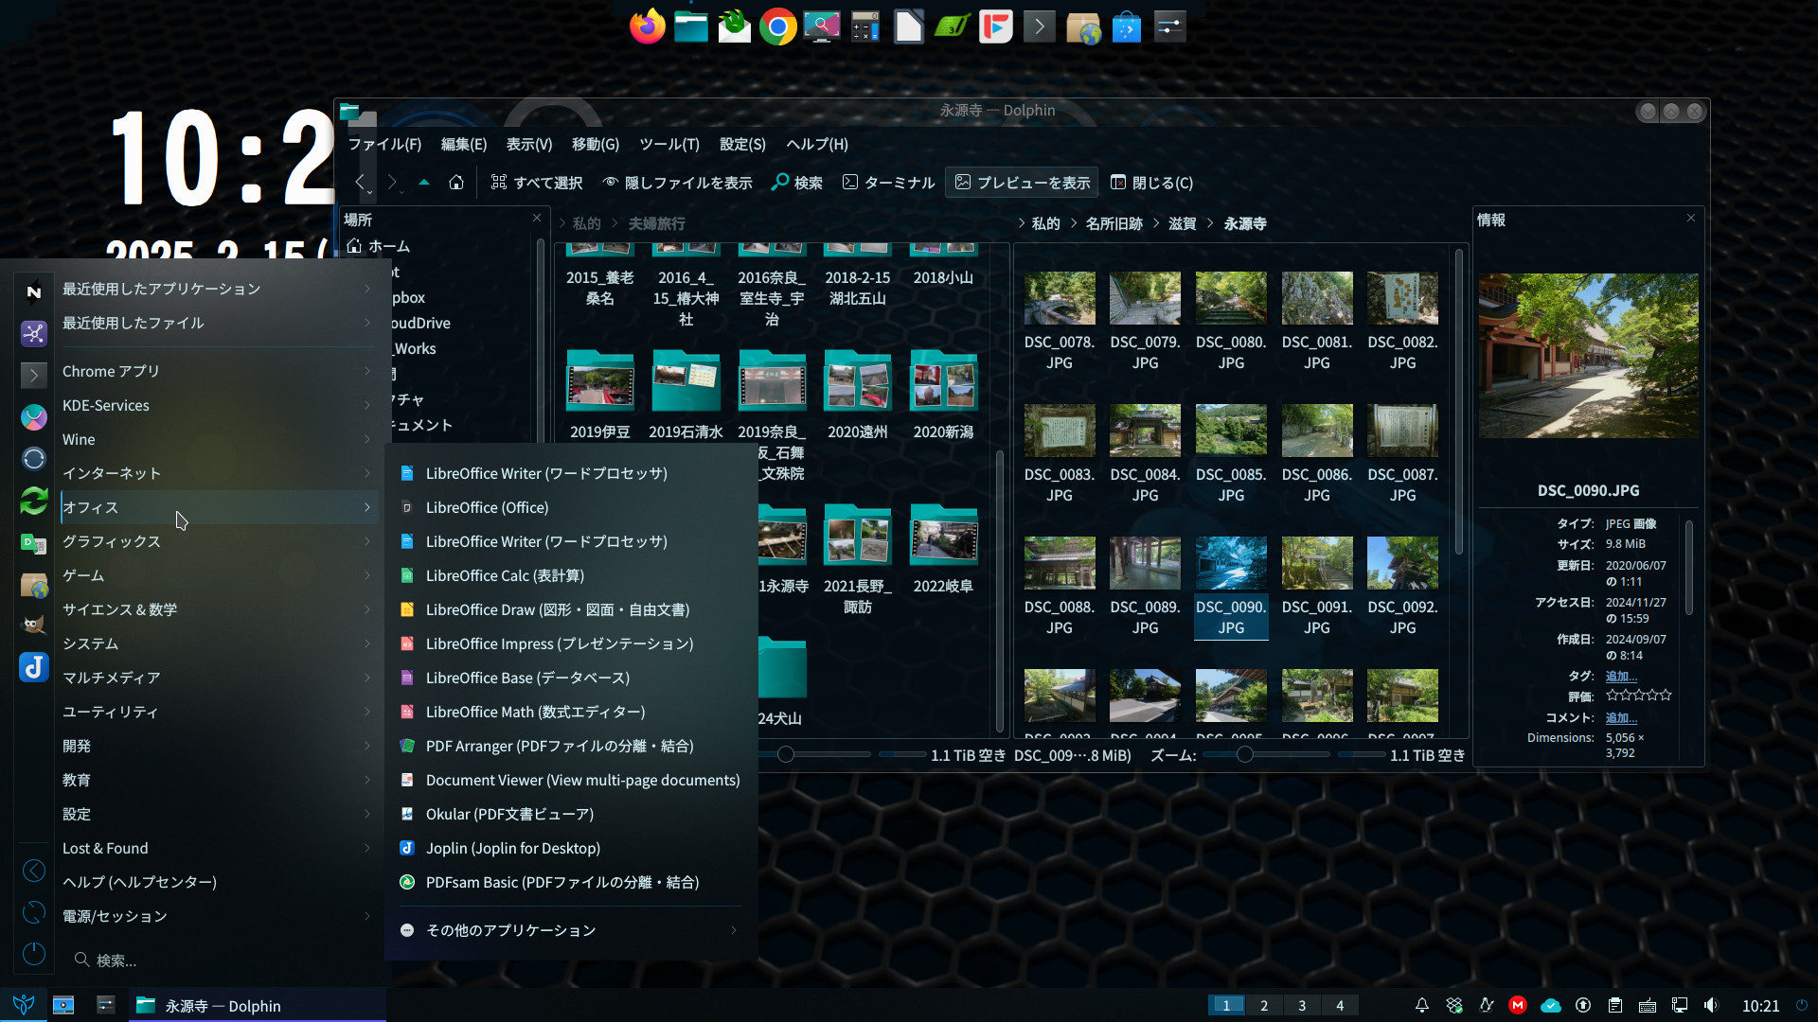Toggle the ターミナル panel button
1818x1022 pixels.
tap(888, 183)
